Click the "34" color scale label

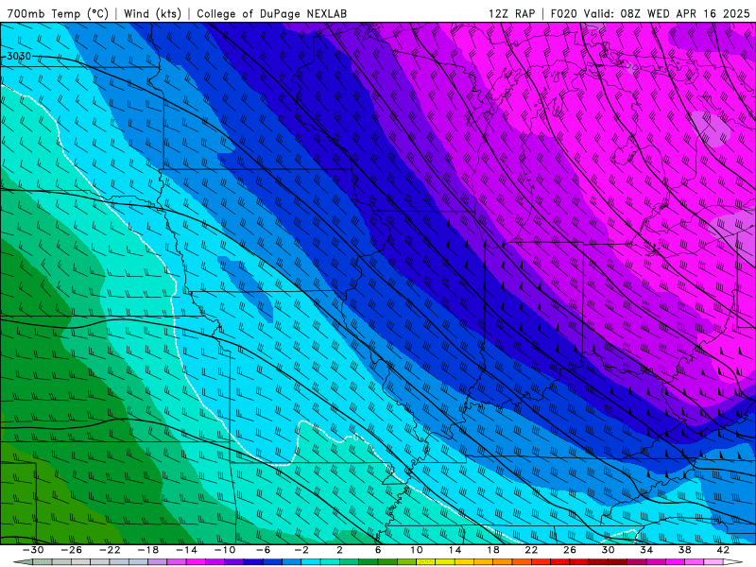[646, 550]
